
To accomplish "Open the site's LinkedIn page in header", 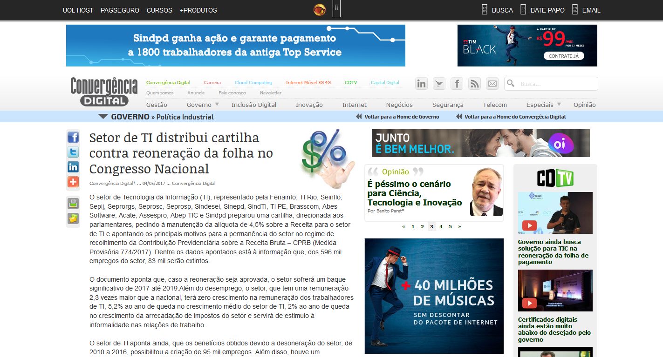I will pyautogui.click(x=422, y=84).
